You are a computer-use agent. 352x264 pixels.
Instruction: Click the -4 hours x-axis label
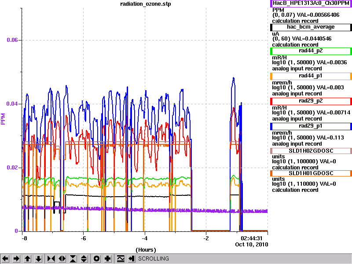(145, 238)
